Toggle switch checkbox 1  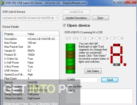[x=67, y=38]
